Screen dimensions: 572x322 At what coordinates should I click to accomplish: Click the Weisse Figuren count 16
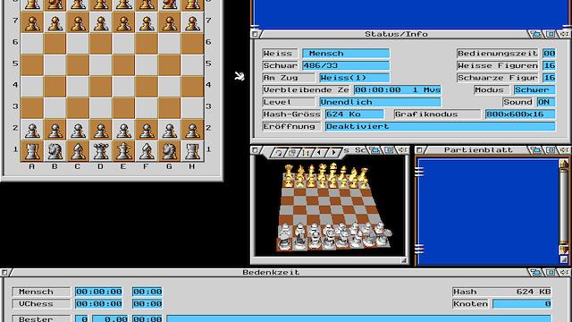[x=549, y=65]
